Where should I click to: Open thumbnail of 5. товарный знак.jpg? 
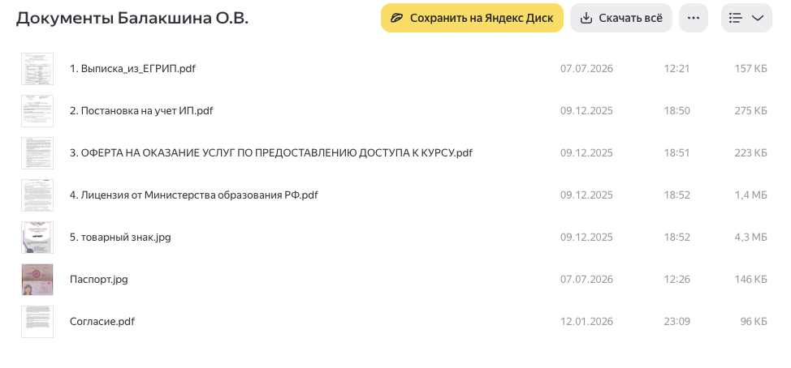click(37, 237)
